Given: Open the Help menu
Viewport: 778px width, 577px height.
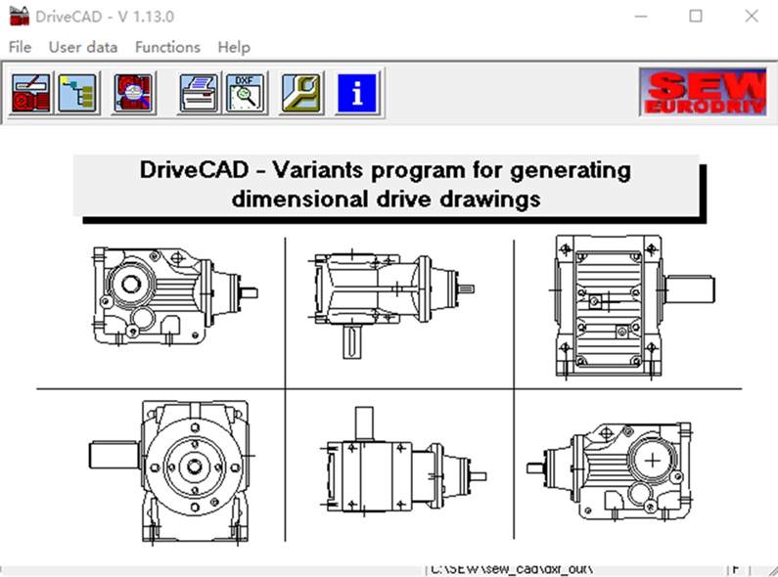Looking at the screenshot, I should tap(234, 47).
